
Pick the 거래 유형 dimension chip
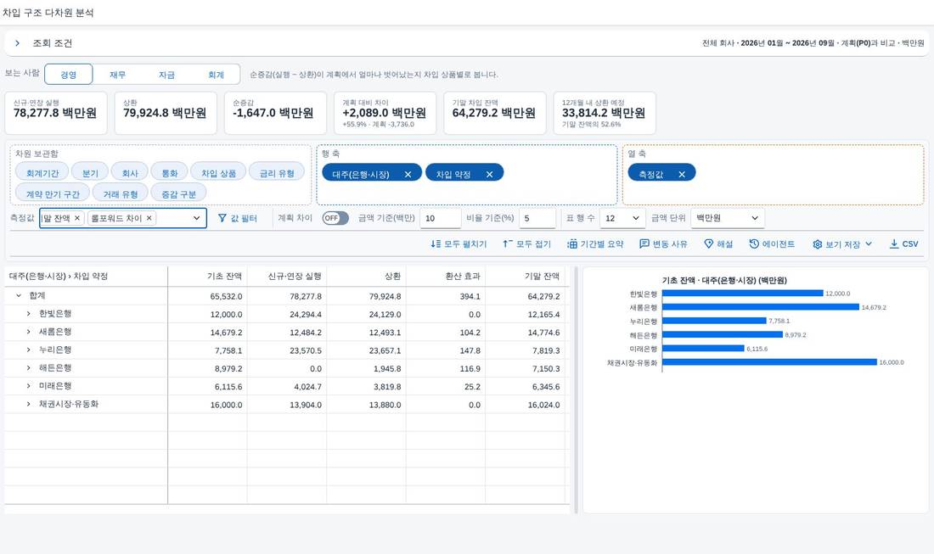click(121, 194)
